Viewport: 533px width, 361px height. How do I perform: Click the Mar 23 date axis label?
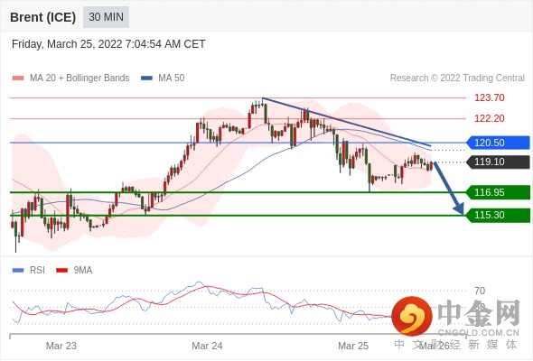click(x=61, y=346)
